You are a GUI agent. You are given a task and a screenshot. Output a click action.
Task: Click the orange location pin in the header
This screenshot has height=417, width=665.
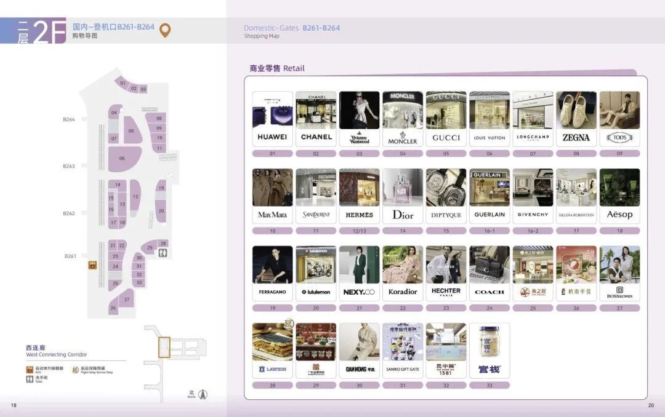pyautogui.click(x=165, y=30)
